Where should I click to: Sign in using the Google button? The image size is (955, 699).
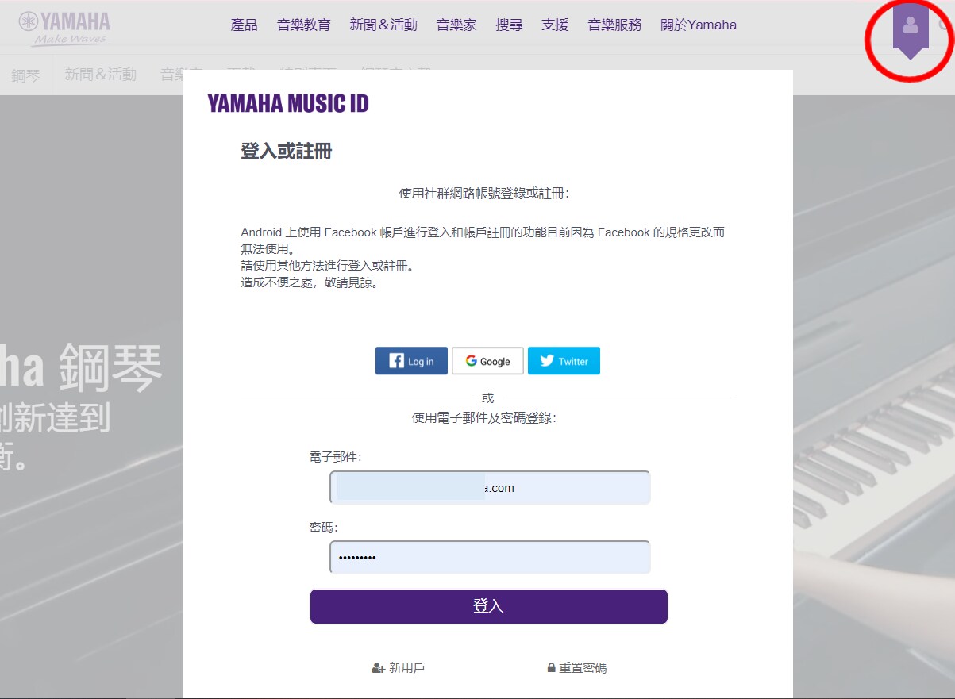(487, 361)
